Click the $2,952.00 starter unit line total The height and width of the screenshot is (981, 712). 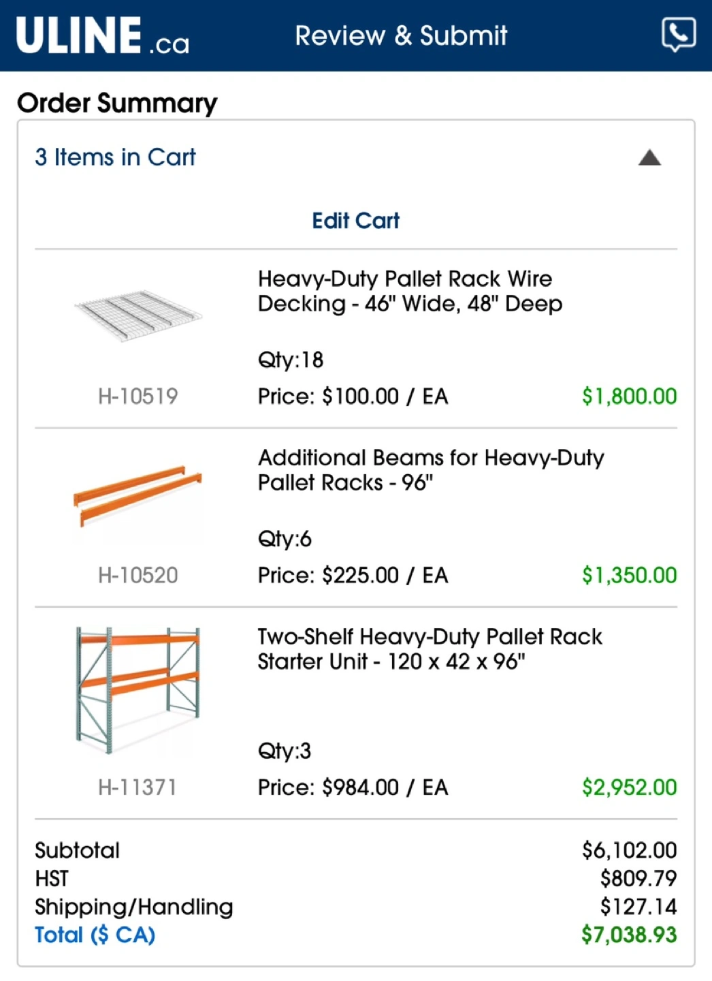coord(629,788)
